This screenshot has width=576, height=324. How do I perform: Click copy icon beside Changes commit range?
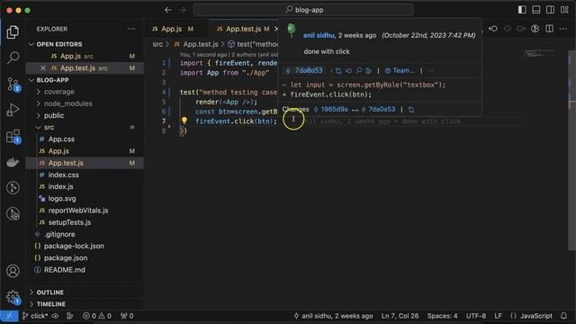(411, 110)
